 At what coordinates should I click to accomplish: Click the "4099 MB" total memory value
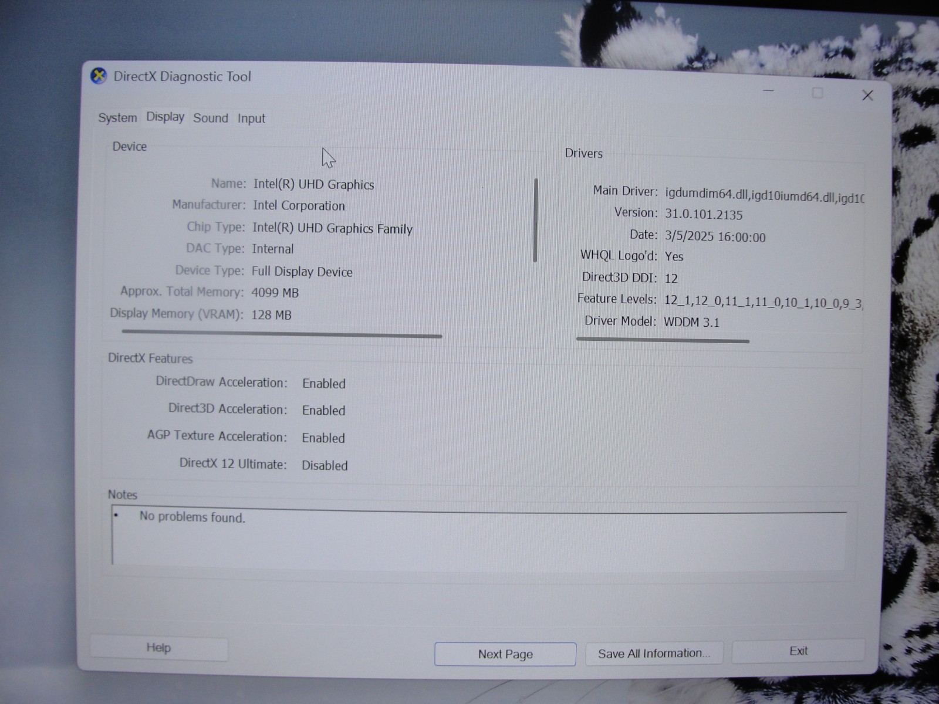point(275,293)
